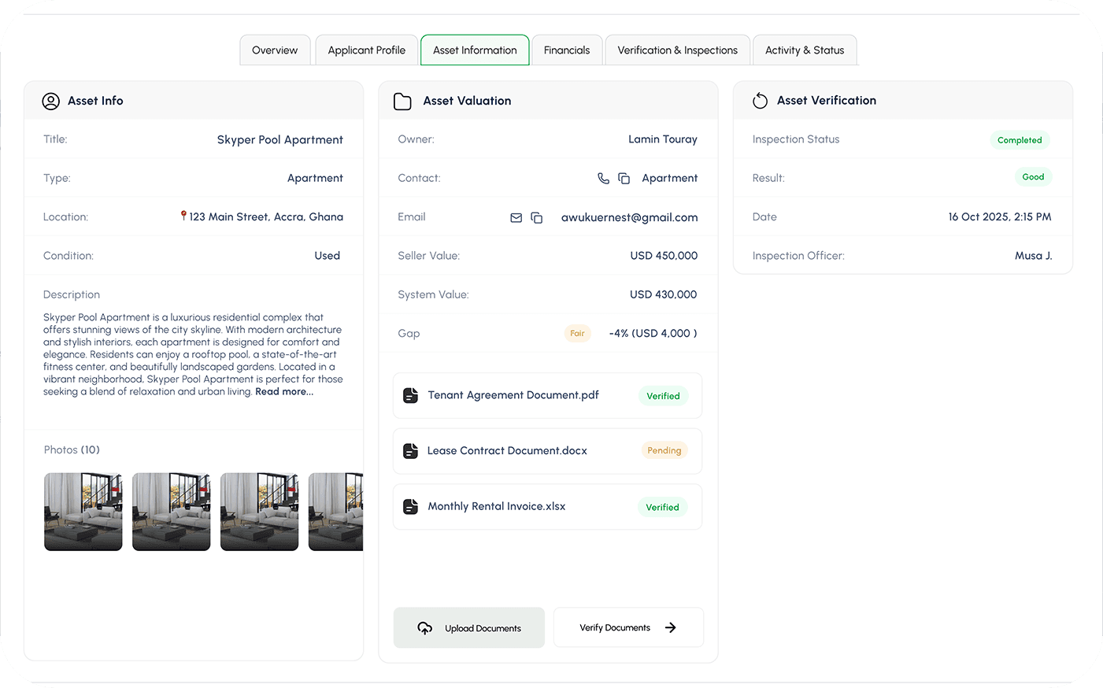Click the Tenant Agreement Document.pdf file name
Screen dimensions: 1103x688
[x=513, y=395]
